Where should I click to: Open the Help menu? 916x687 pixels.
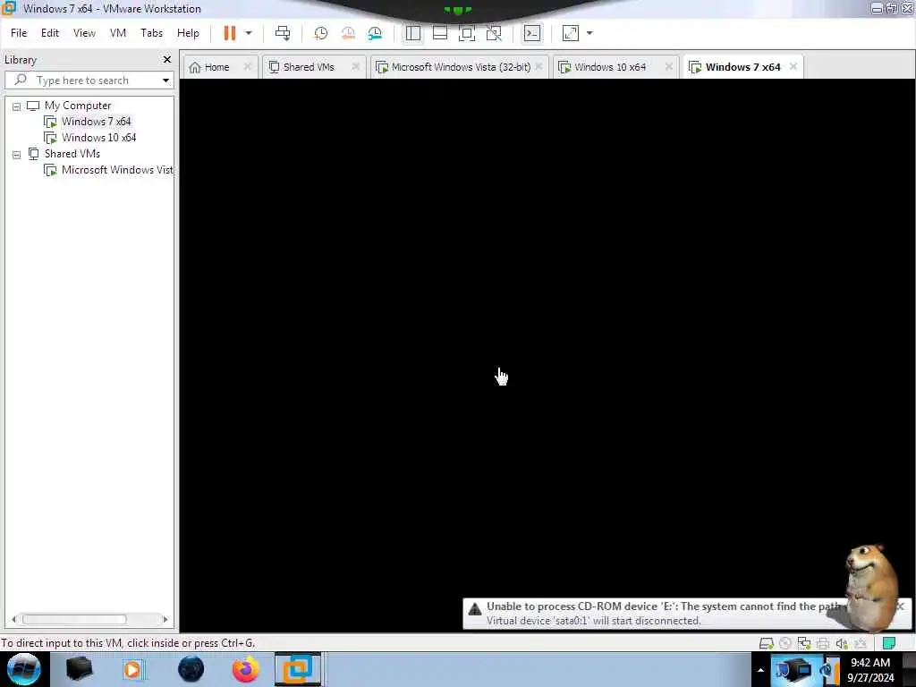(188, 33)
